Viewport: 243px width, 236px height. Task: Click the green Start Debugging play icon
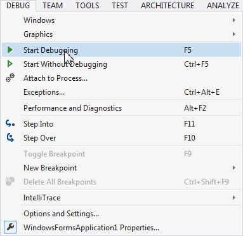[10, 50]
